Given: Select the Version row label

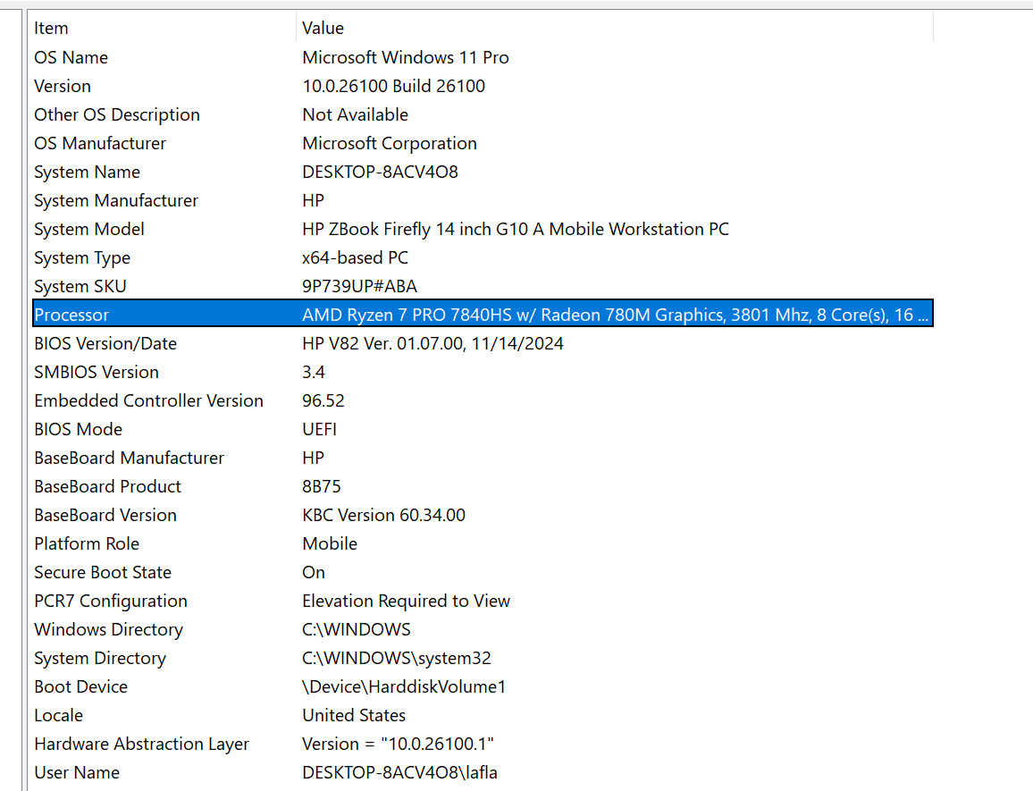Looking at the screenshot, I should pos(63,87).
